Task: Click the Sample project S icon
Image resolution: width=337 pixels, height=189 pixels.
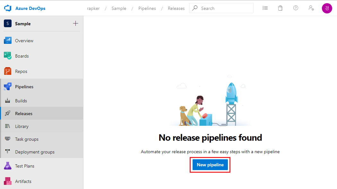Action: (8, 23)
